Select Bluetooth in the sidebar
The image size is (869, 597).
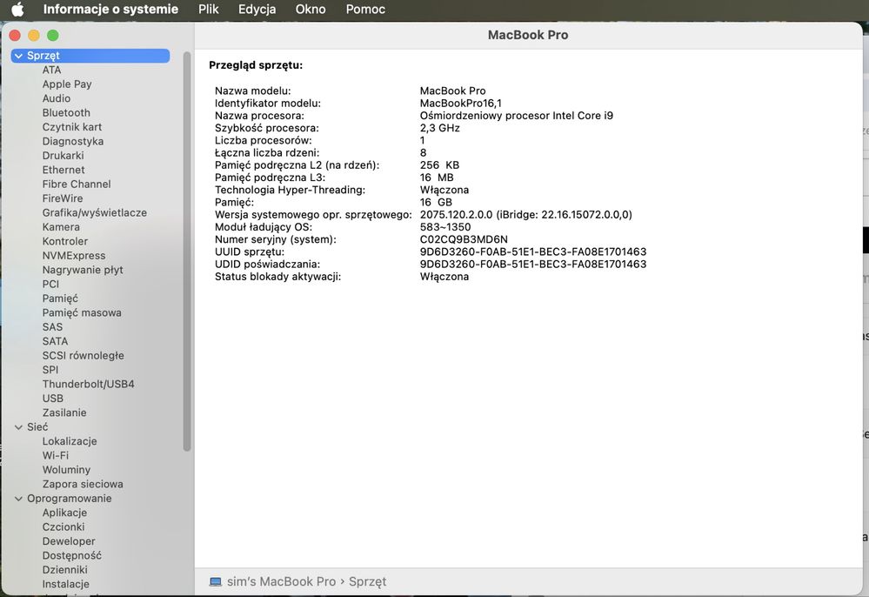click(x=66, y=112)
